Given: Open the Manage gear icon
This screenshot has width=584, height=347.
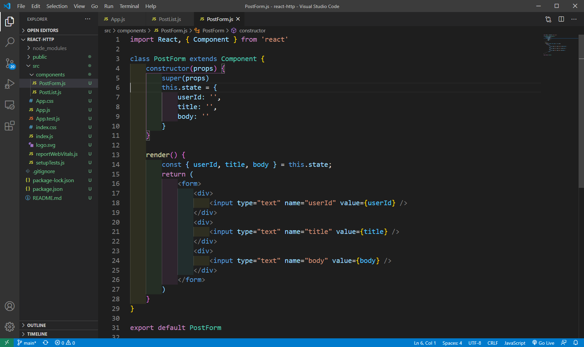Looking at the screenshot, I should click(10, 327).
